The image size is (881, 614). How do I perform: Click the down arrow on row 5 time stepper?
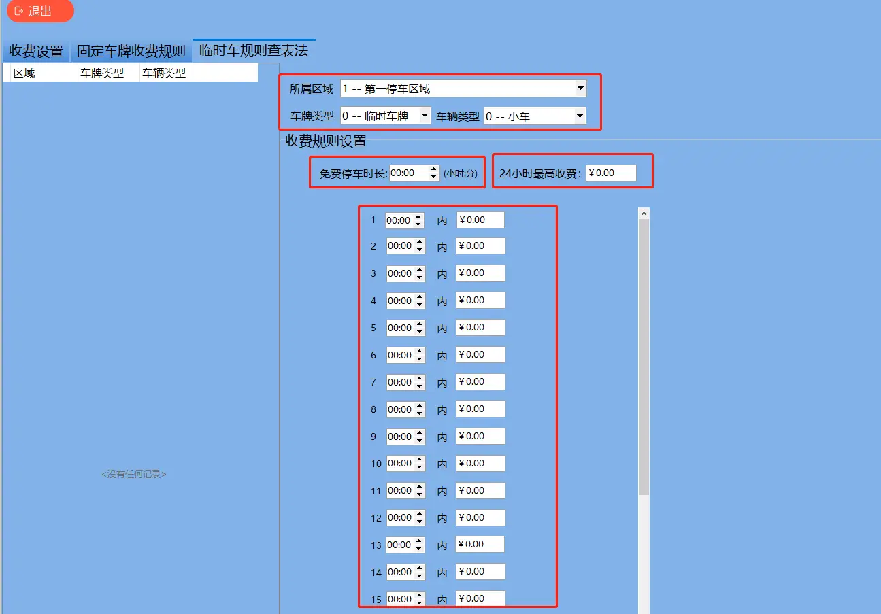(420, 330)
